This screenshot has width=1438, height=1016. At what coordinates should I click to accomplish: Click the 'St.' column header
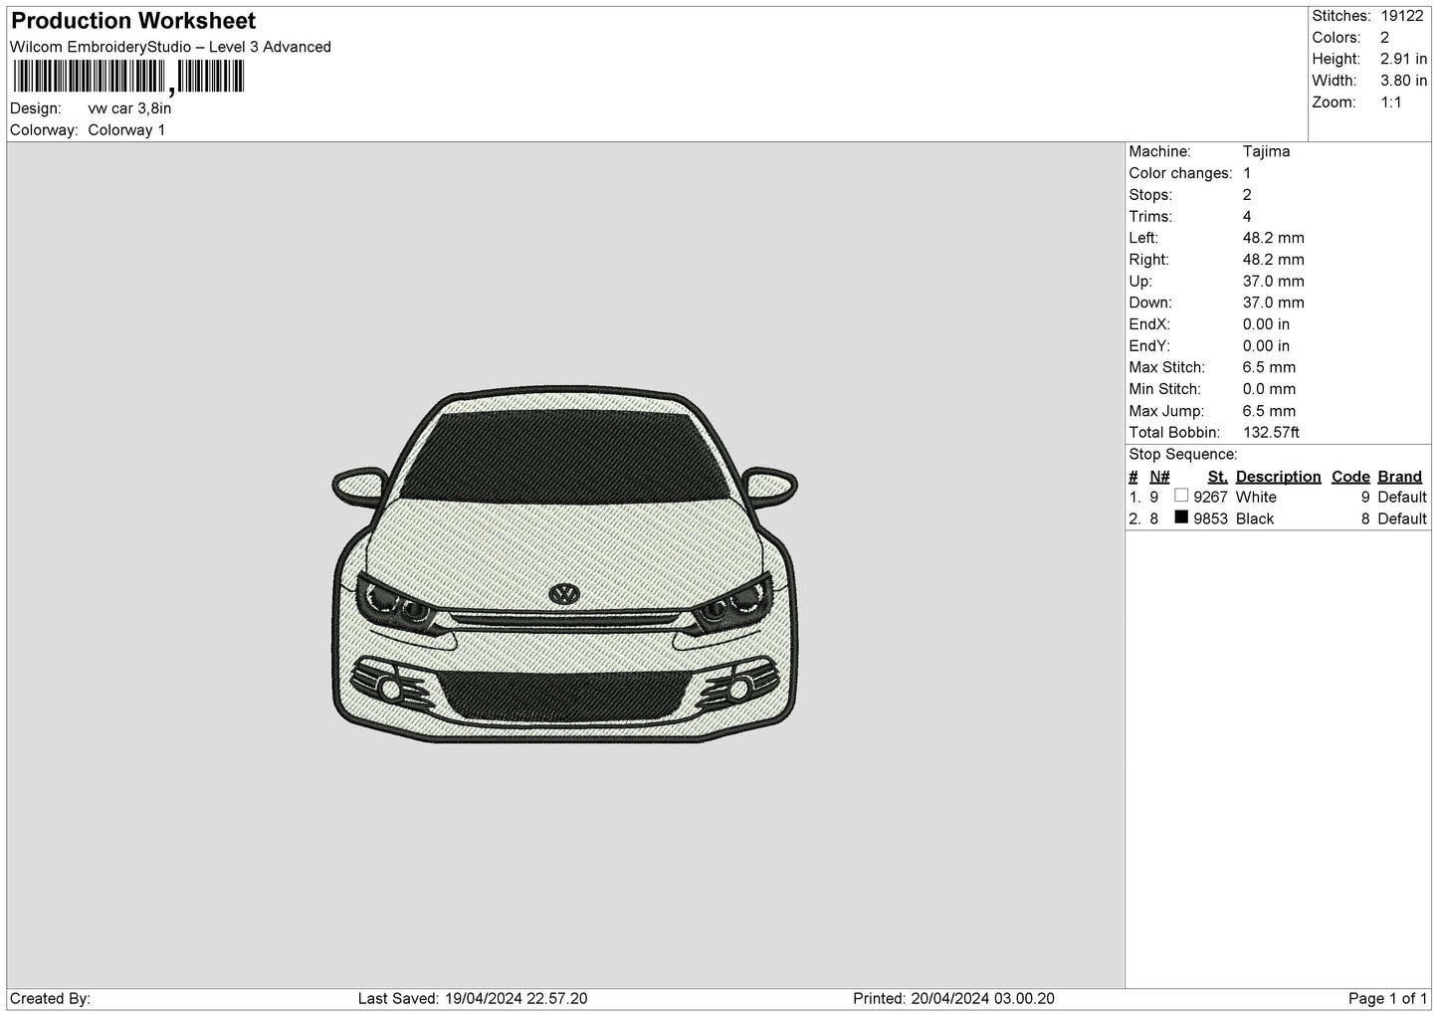pos(1217,477)
